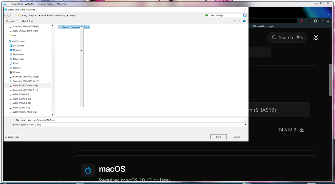Click the My Computer breadcrumb segment
Image resolution: width=335 pixels, height=184 pixels.
coord(31,15)
